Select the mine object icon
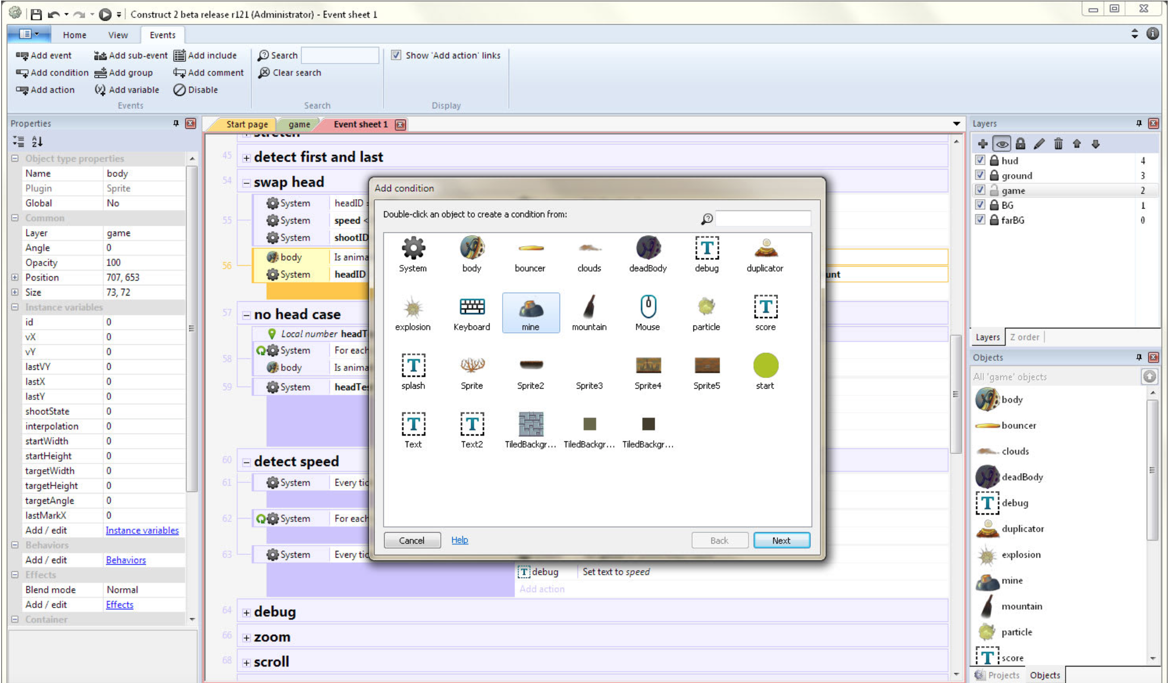Viewport: 1170px width, 683px height. (x=531, y=312)
